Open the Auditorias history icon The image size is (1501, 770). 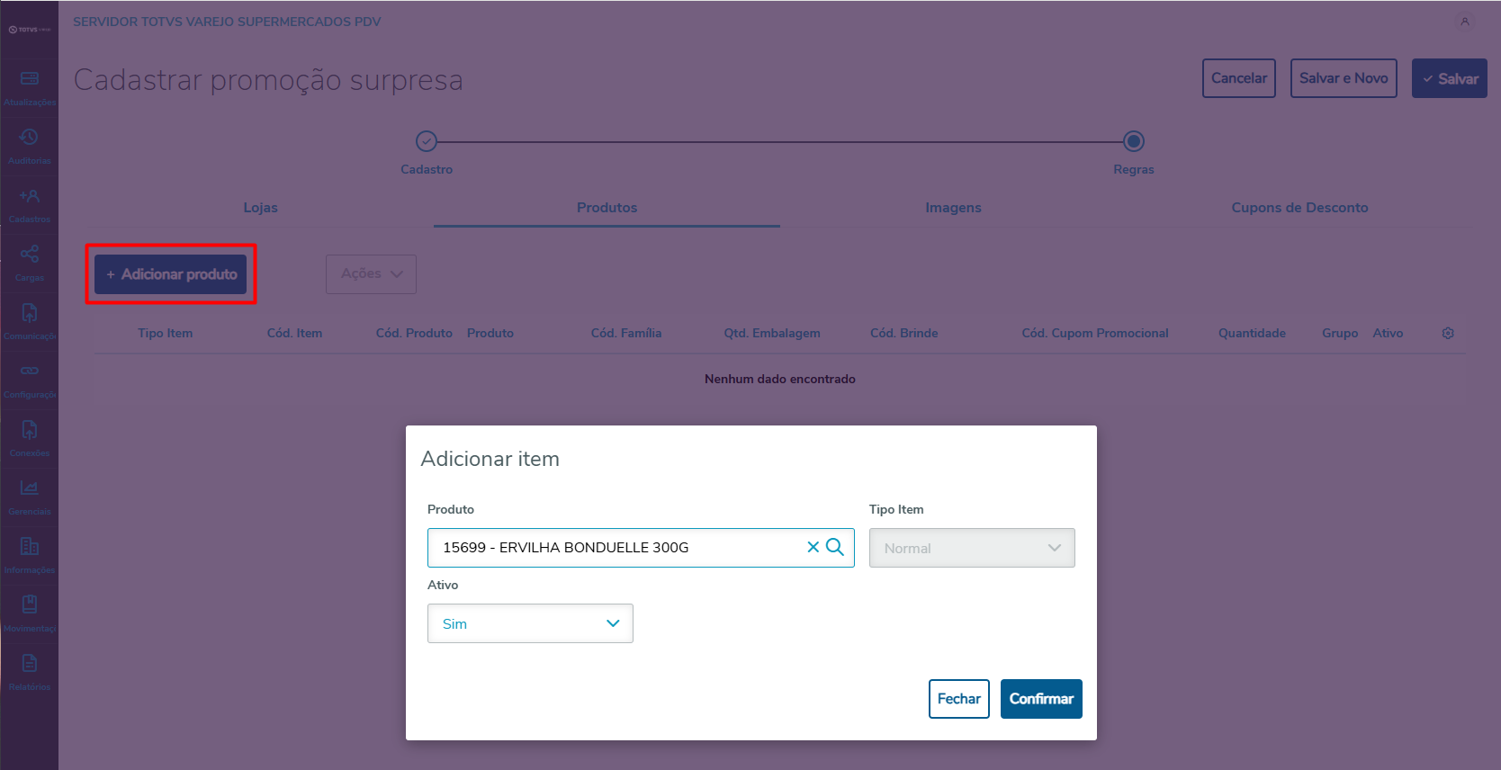point(30,138)
